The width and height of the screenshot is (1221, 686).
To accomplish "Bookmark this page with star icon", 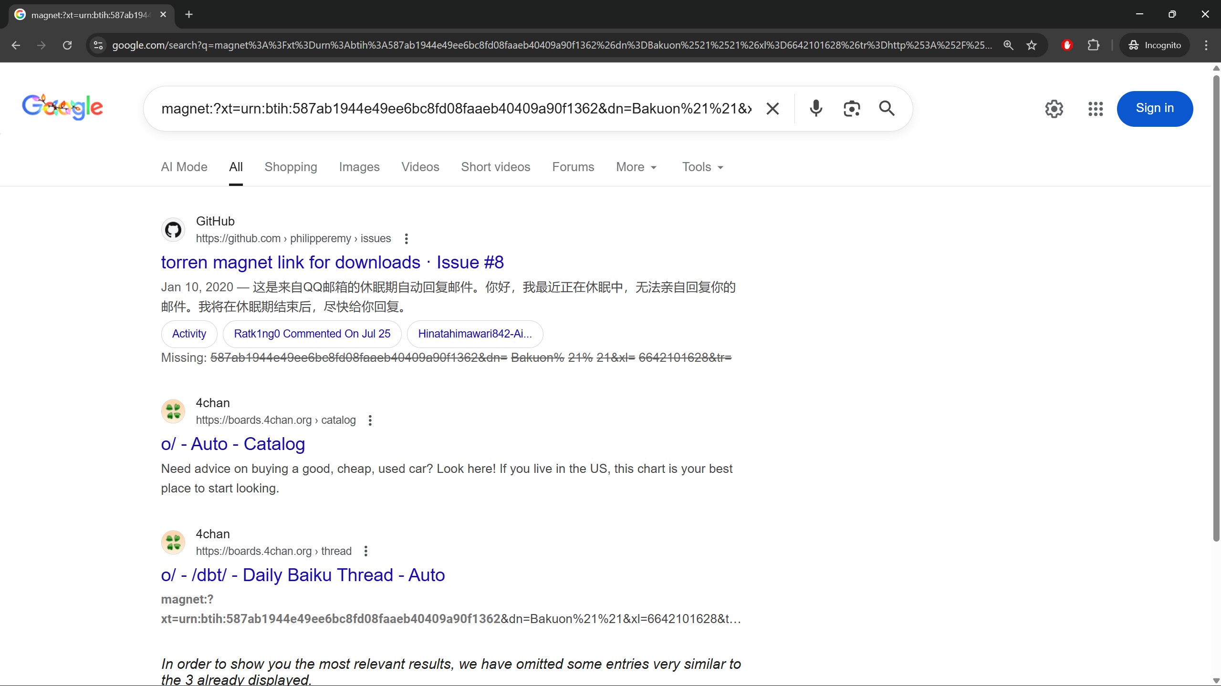I will [1032, 45].
